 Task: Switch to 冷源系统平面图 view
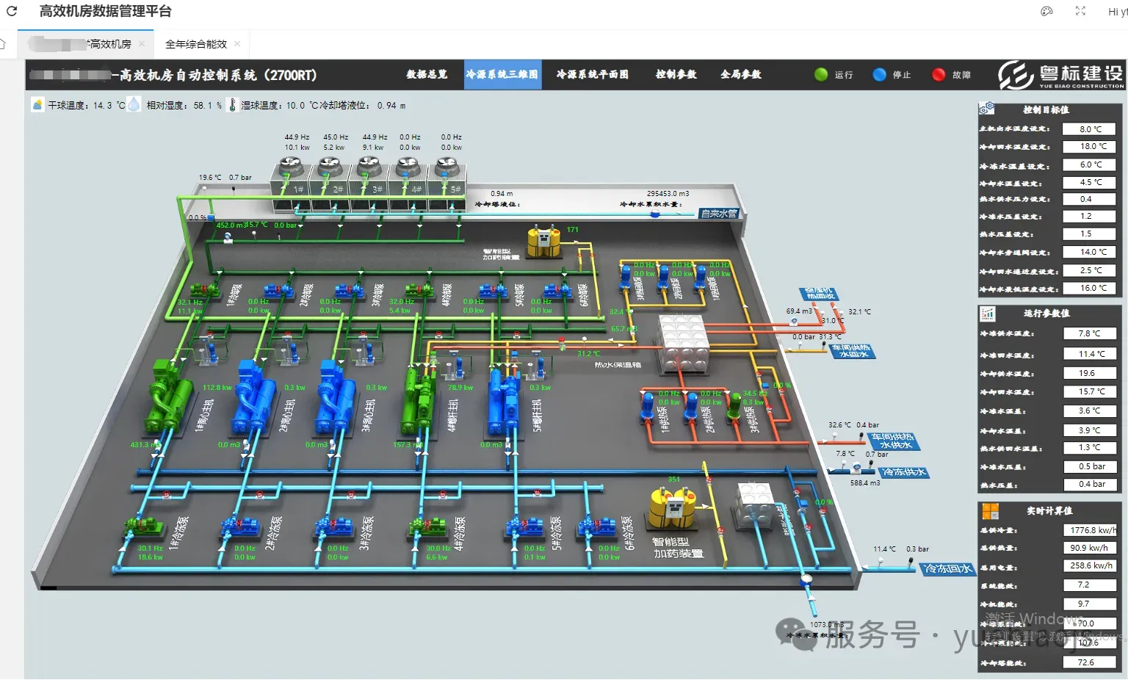(593, 74)
